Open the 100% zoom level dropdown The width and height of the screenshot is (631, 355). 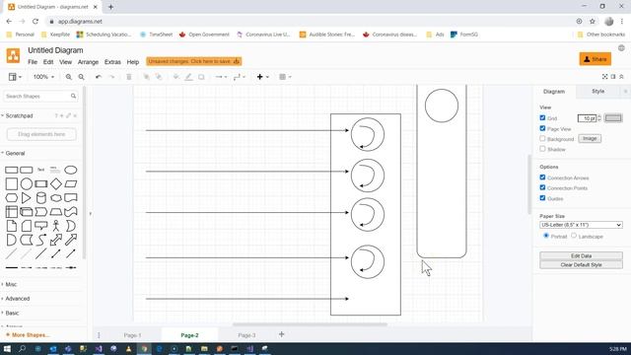(43, 77)
